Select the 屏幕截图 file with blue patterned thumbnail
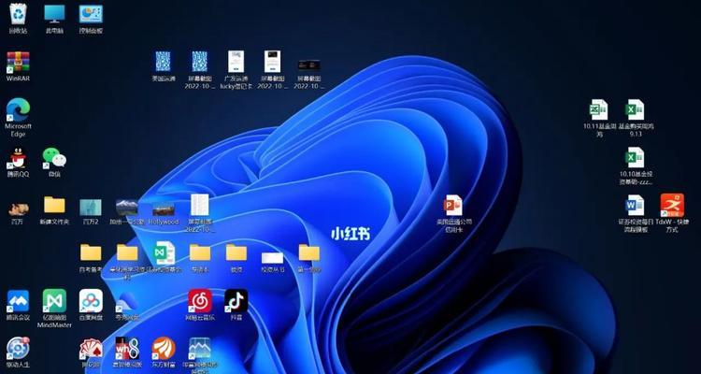701x374 pixels. click(x=200, y=62)
